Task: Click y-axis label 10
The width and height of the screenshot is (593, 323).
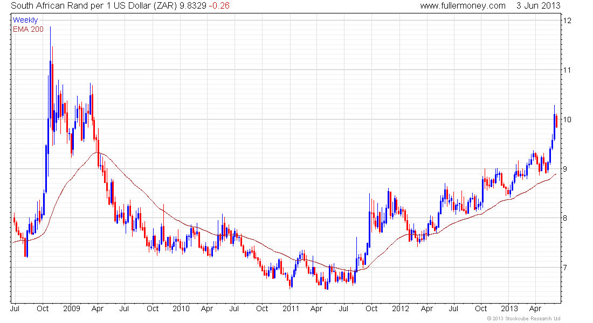Action: (x=567, y=120)
